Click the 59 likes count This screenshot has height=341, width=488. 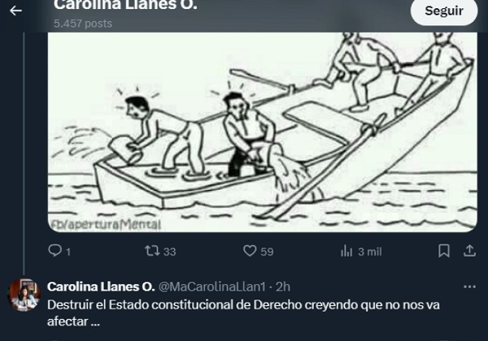coord(267,252)
